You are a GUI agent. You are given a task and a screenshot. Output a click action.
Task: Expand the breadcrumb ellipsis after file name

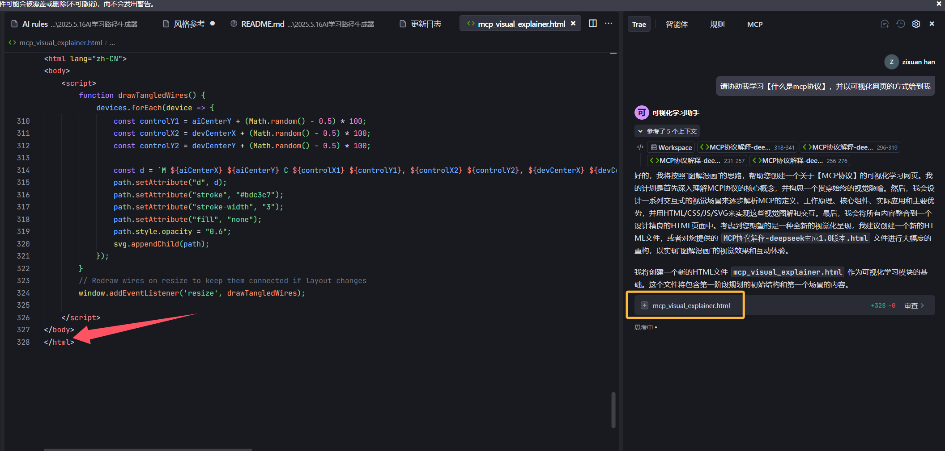(112, 43)
